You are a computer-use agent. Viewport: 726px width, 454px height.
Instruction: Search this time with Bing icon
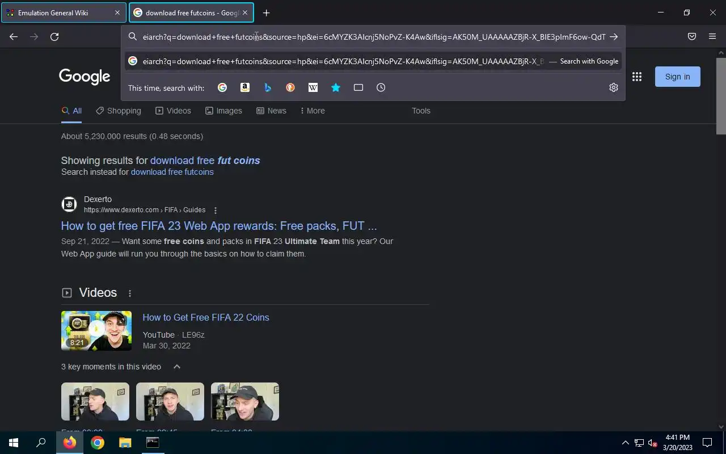click(x=268, y=87)
